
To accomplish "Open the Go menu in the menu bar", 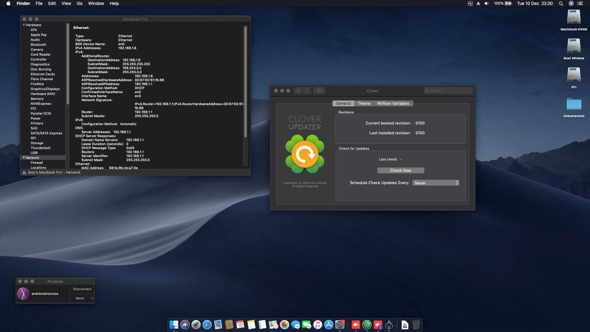I will [x=79, y=3].
